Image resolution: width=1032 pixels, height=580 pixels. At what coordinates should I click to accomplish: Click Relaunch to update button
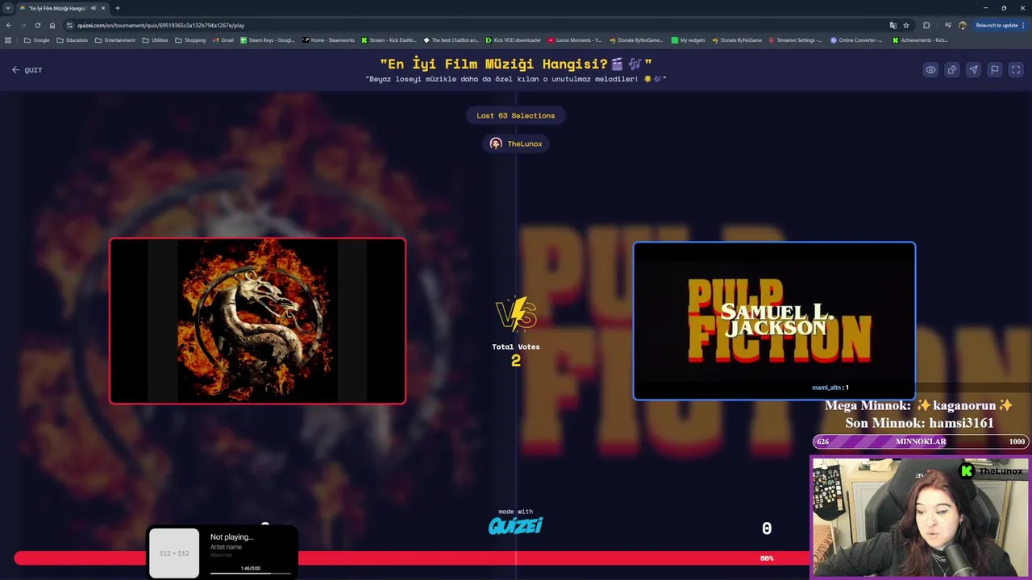point(1000,25)
